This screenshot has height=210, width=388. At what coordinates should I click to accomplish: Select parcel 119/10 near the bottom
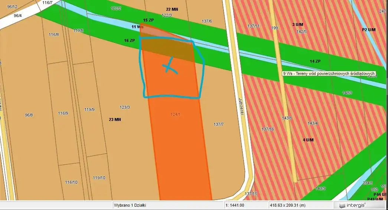(99, 178)
